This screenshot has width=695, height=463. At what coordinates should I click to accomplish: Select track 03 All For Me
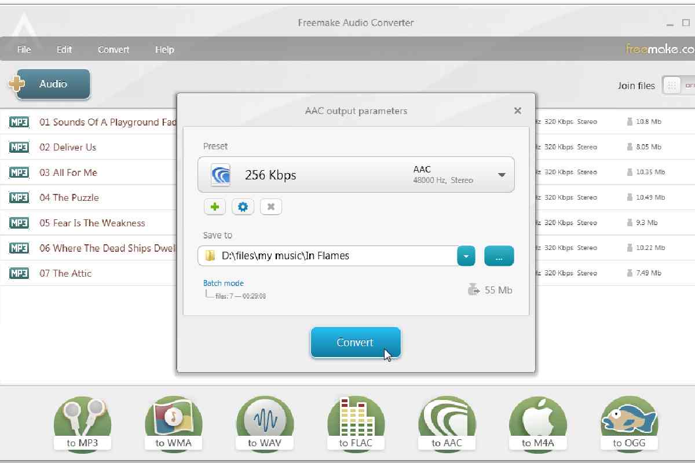click(x=68, y=172)
